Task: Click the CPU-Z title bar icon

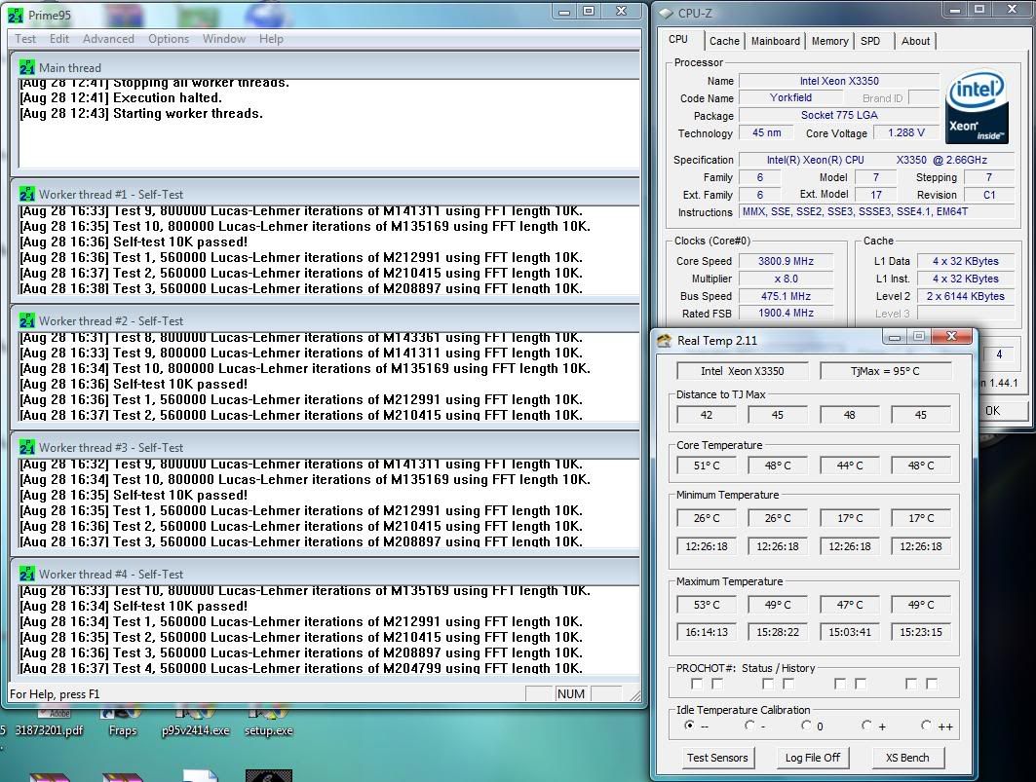Action: coord(666,14)
